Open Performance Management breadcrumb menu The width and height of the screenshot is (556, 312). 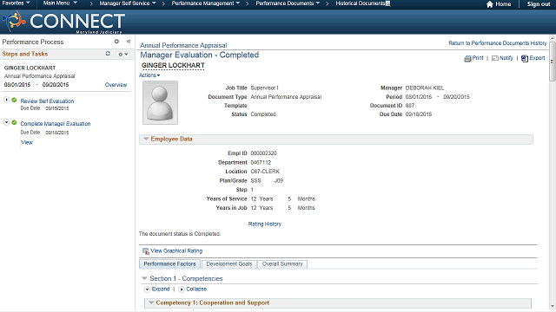pyautogui.click(x=206, y=3)
